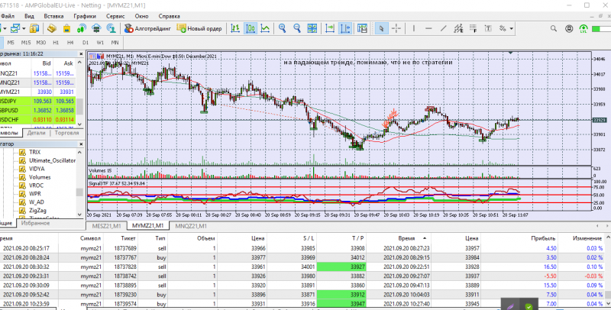Click the zoom in magnifier icon
This screenshot has width=611, height=310.
tap(282, 28)
